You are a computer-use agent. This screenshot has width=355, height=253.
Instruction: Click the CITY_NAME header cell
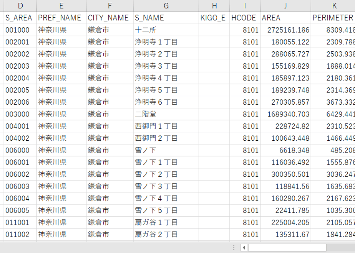pyautogui.click(x=110, y=18)
